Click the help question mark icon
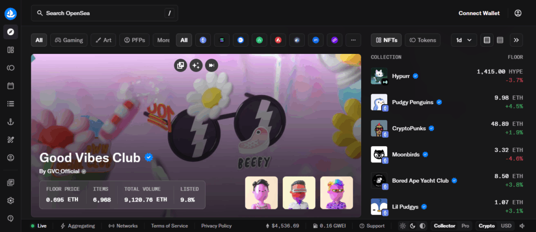 click(x=10, y=218)
